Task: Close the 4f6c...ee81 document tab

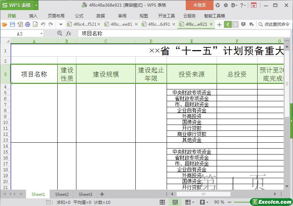Action: (136, 24)
